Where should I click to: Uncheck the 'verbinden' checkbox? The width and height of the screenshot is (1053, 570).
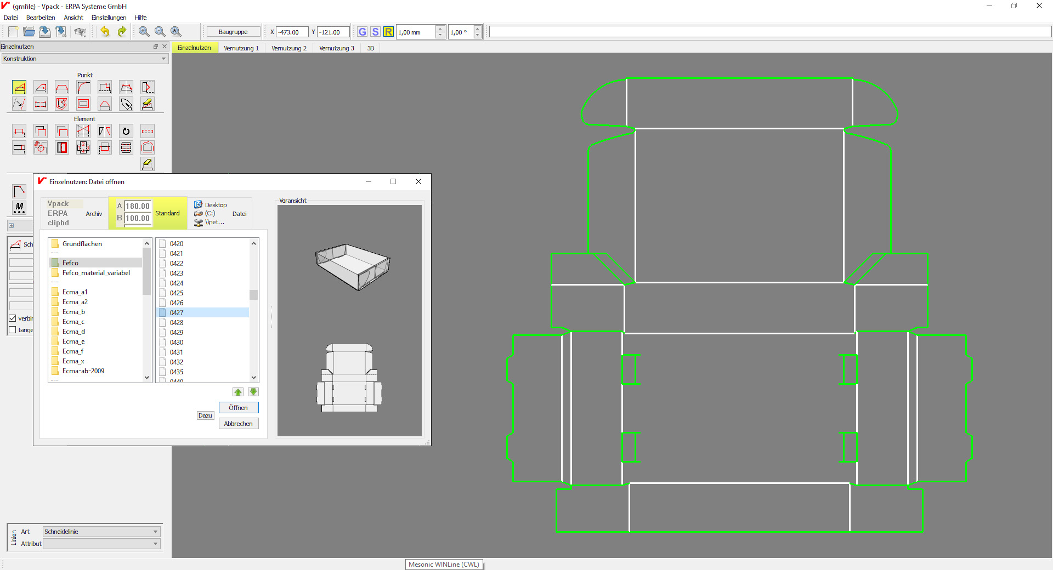tap(13, 318)
